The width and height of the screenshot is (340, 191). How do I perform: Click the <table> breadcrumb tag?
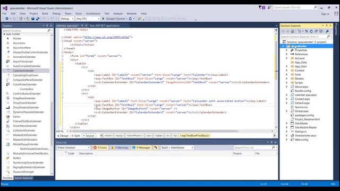[159, 136]
